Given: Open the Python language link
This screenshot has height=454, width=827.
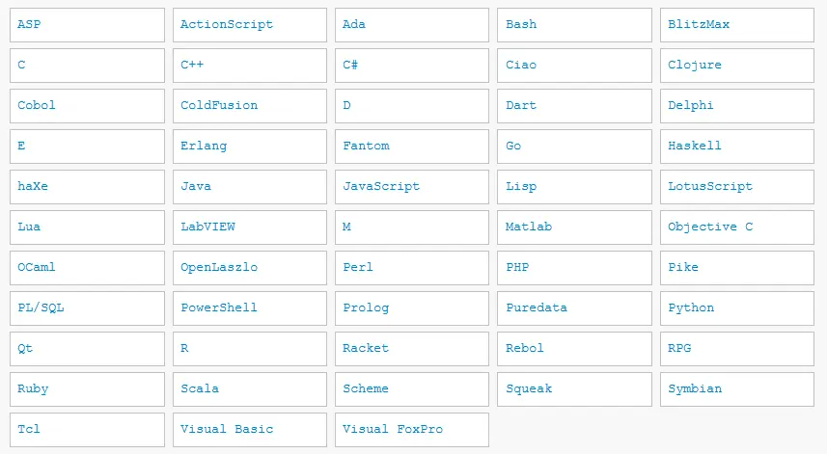Looking at the screenshot, I should click(691, 307).
